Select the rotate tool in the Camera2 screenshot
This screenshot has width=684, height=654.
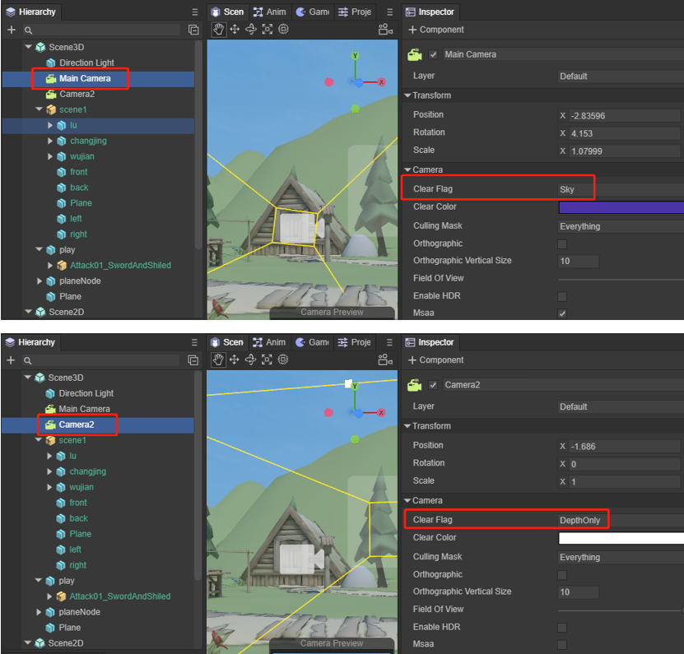(x=251, y=359)
